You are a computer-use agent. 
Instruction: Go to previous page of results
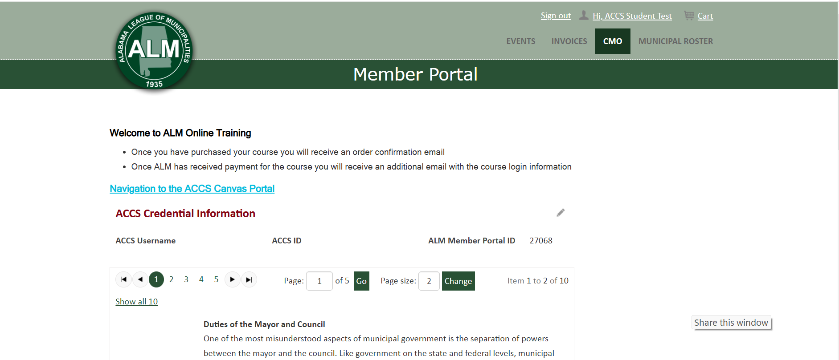(140, 279)
